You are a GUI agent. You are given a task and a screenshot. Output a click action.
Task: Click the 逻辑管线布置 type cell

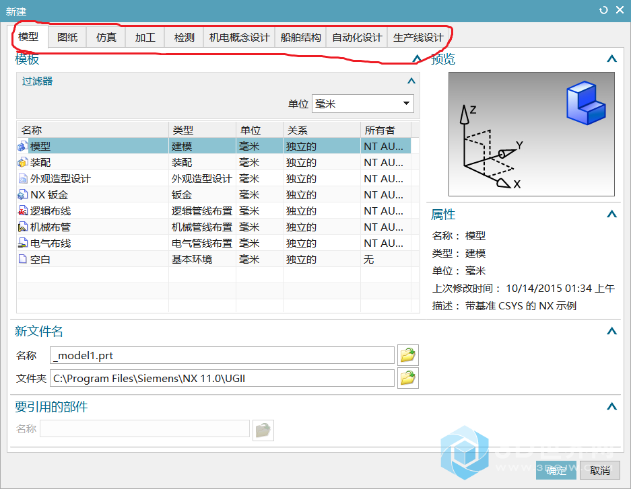pos(202,211)
